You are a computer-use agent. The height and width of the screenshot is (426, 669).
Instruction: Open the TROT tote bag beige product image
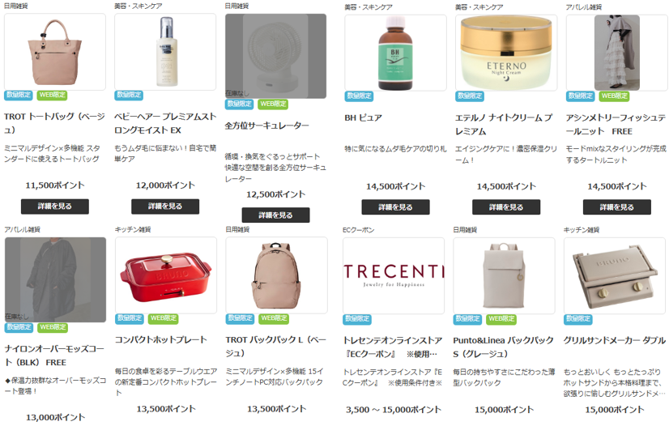[x=54, y=52]
